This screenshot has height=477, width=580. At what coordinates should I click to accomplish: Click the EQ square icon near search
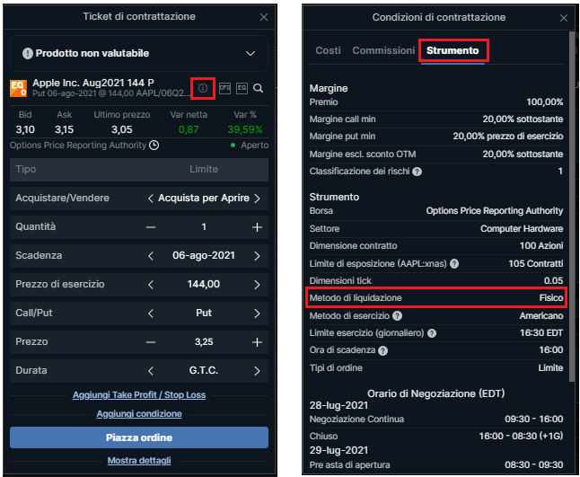click(x=242, y=88)
